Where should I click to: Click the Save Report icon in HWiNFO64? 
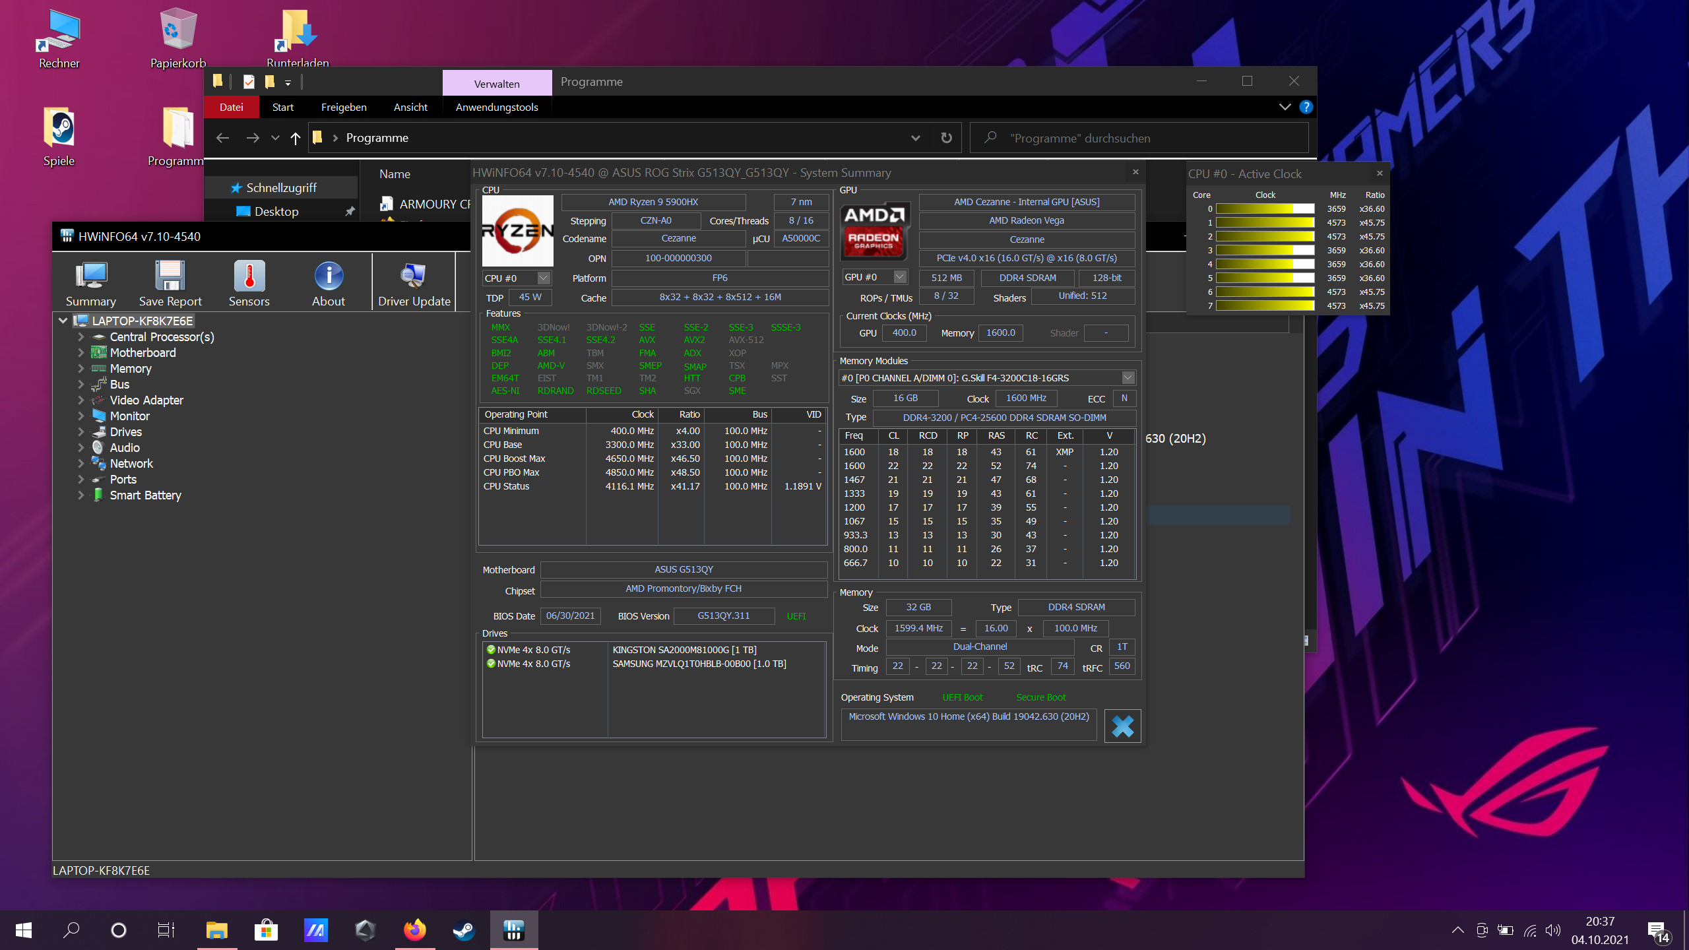(x=170, y=282)
